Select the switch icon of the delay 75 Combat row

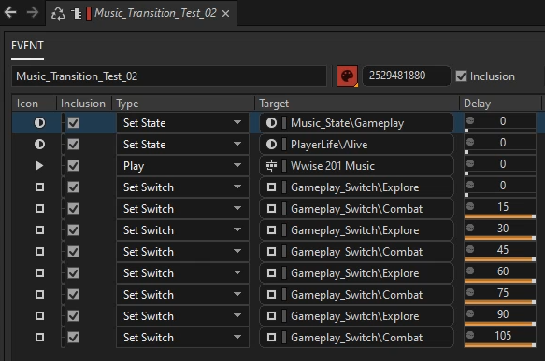pyautogui.click(x=39, y=295)
